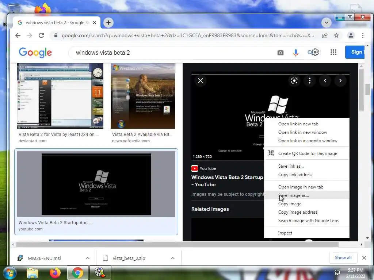Open Chrome's three-dot menu
The width and height of the screenshot is (374, 280).
tap(363, 35)
